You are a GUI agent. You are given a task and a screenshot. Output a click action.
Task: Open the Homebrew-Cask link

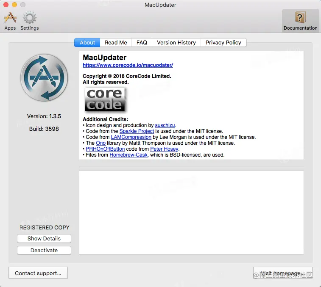coord(128,155)
